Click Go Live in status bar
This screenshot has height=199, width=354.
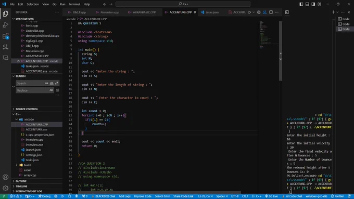click(271, 196)
